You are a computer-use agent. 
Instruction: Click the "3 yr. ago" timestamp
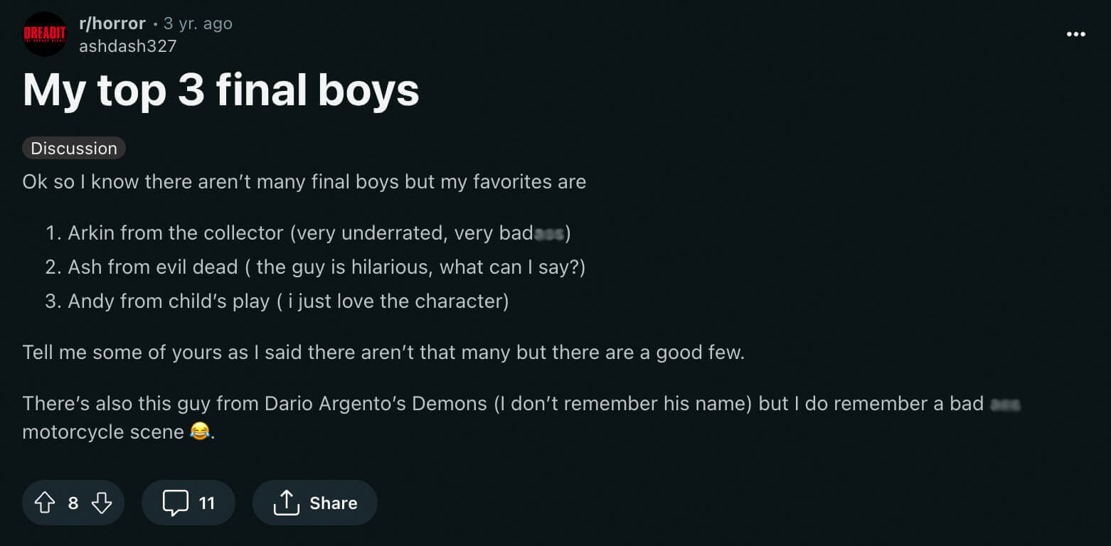(x=198, y=23)
